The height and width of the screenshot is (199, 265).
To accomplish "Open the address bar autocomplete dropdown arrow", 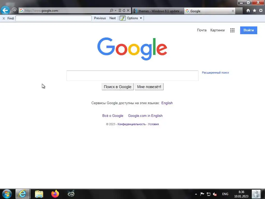I will tap(116, 10).
